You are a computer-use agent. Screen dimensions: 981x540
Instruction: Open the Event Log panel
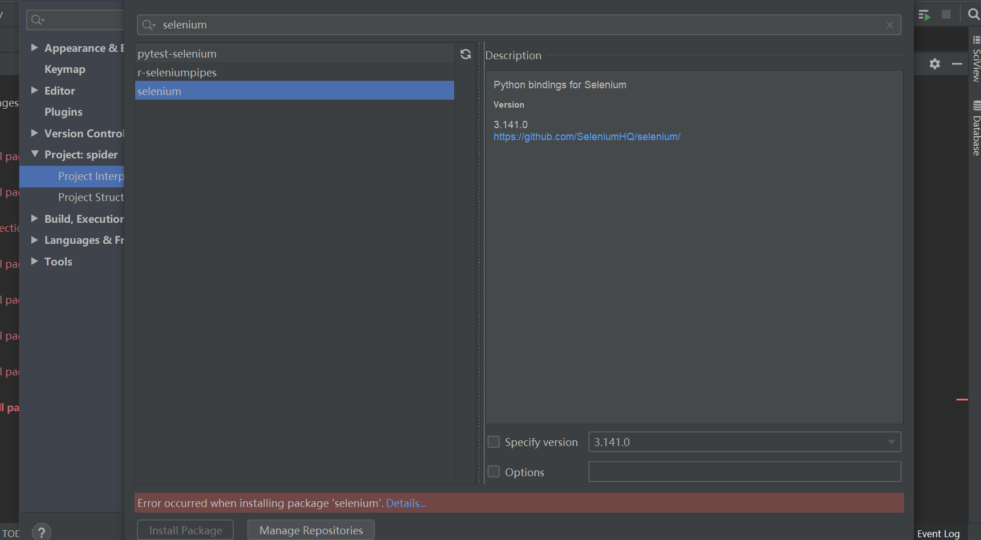click(x=938, y=534)
